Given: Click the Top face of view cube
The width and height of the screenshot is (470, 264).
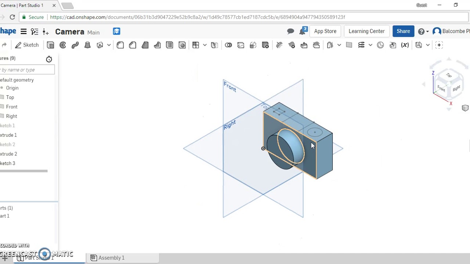Looking at the screenshot, I should pyautogui.click(x=449, y=75).
